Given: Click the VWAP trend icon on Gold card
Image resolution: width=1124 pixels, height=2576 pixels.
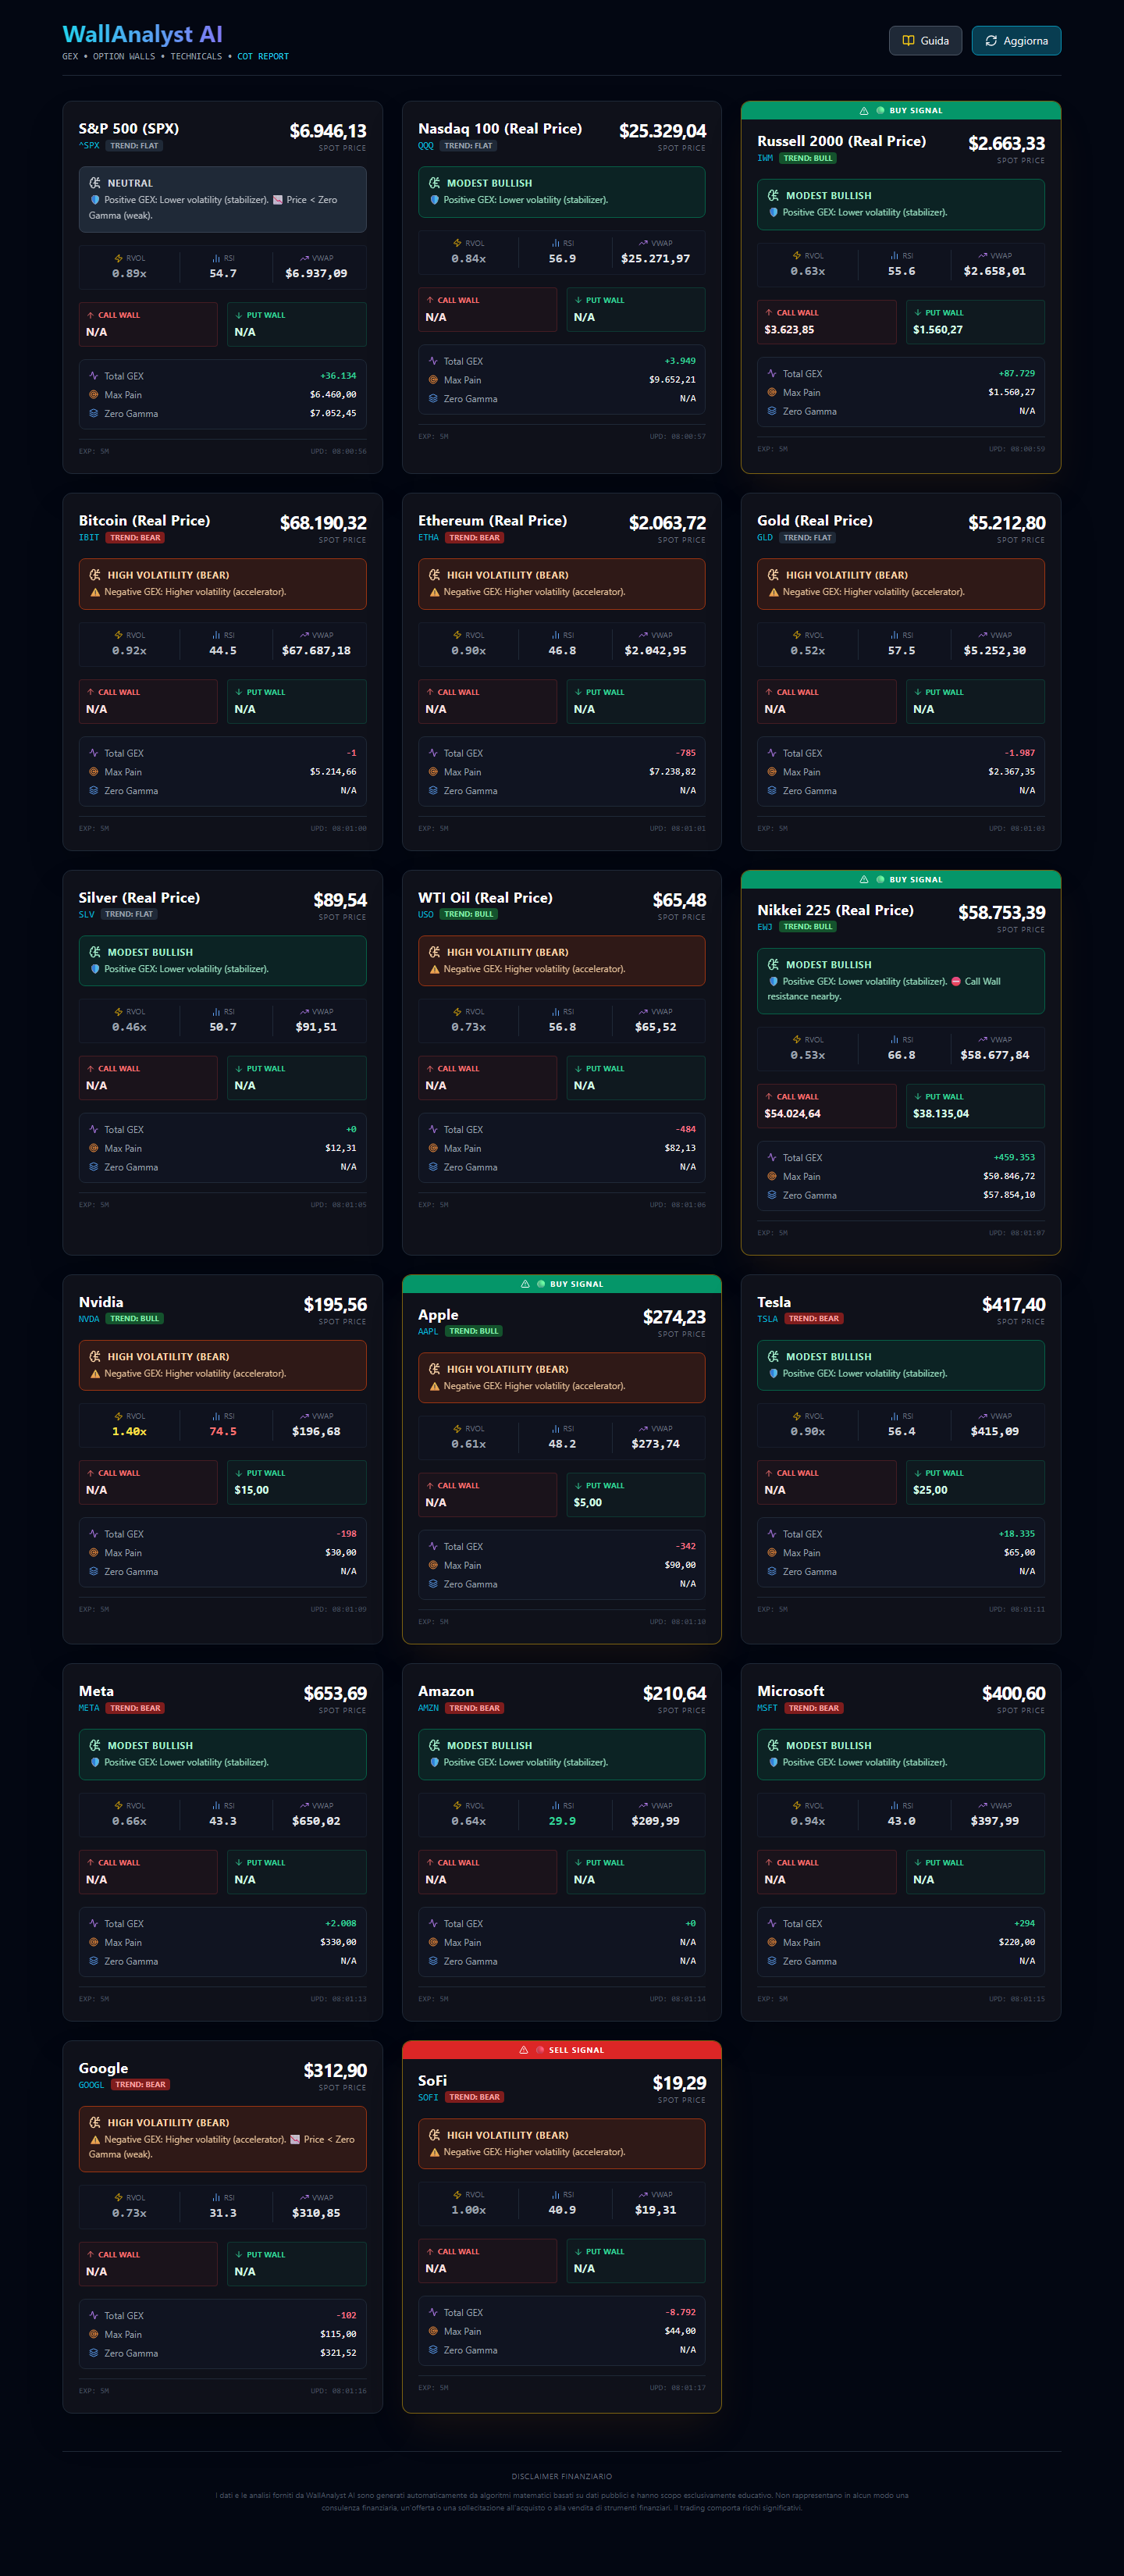Looking at the screenshot, I should pyautogui.click(x=983, y=635).
